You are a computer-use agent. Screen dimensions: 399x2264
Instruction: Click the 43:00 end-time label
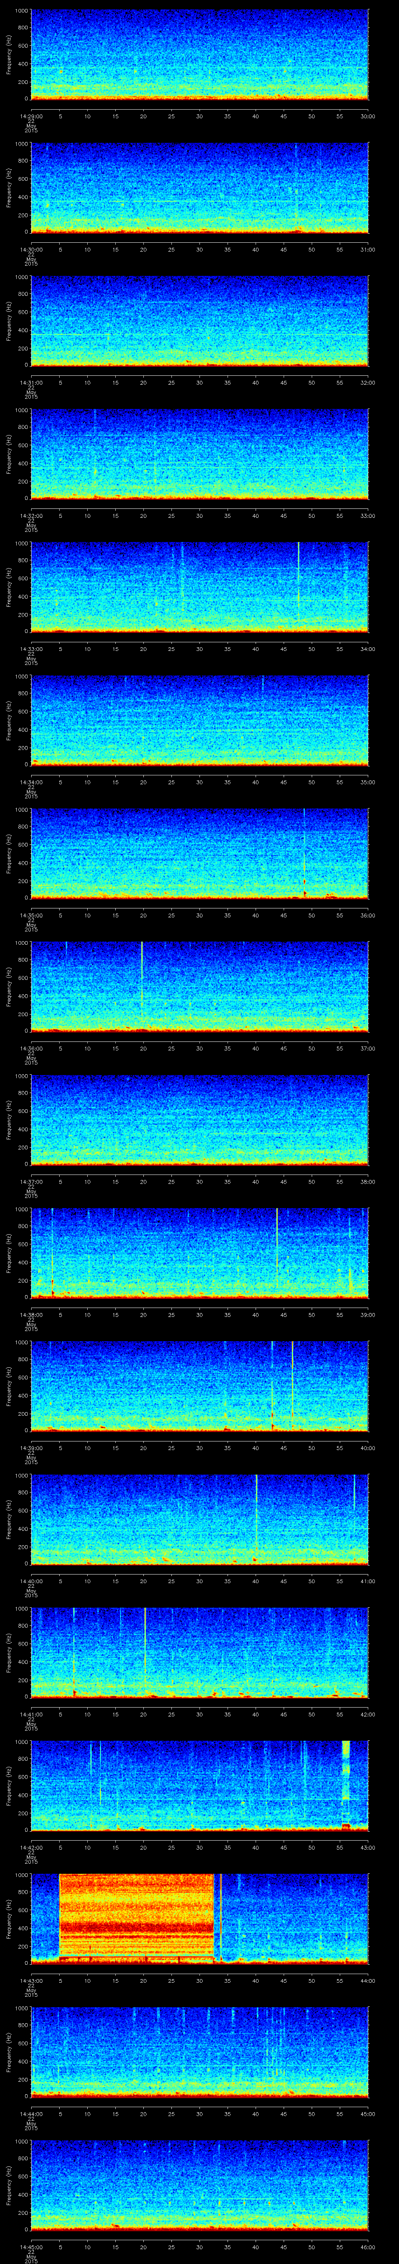pos(368,1847)
